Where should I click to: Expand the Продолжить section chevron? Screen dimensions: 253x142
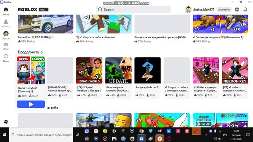coord(42,52)
